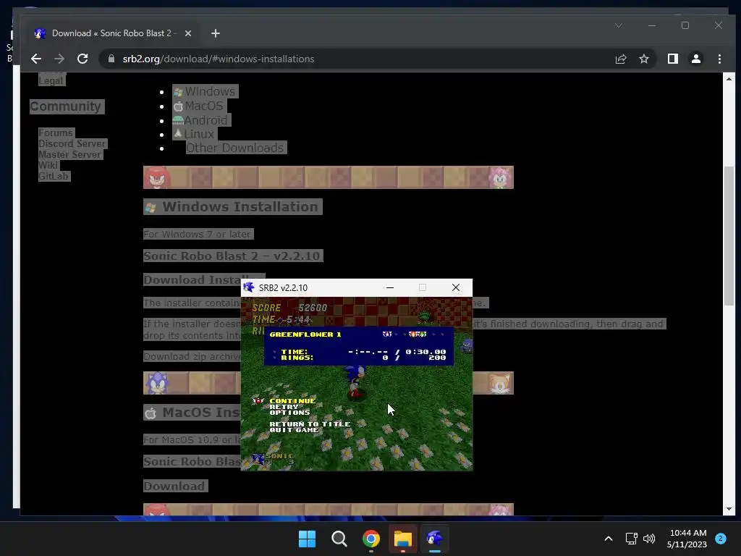Open Chrome's side panel icon

[672, 59]
